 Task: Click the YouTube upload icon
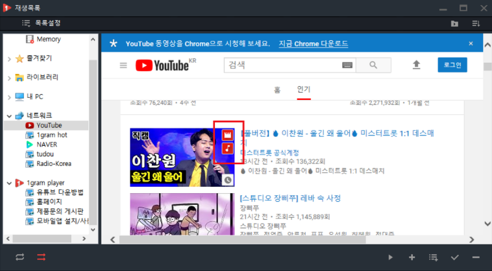(x=416, y=65)
